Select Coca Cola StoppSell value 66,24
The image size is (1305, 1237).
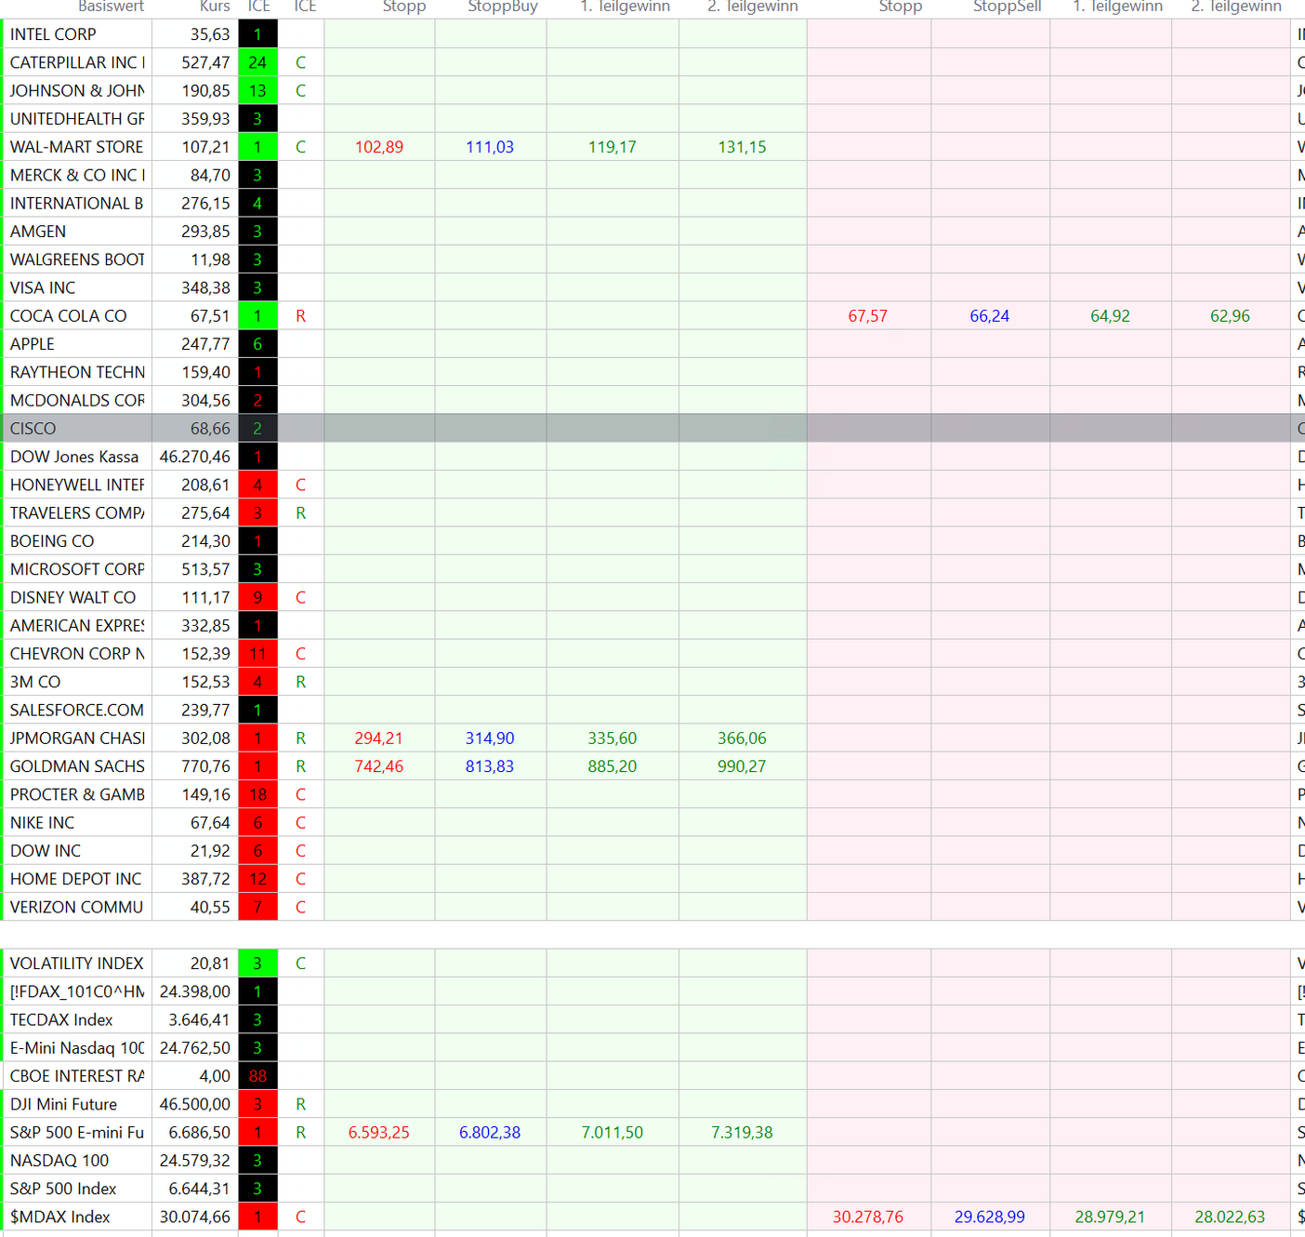989,316
